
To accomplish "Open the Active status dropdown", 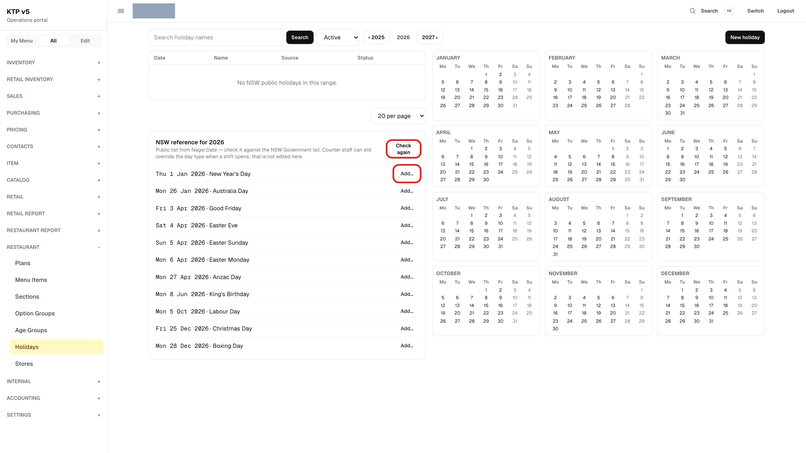I will click(x=338, y=37).
